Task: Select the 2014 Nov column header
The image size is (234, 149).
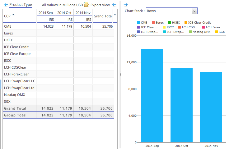Action: (x=83, y=13)
